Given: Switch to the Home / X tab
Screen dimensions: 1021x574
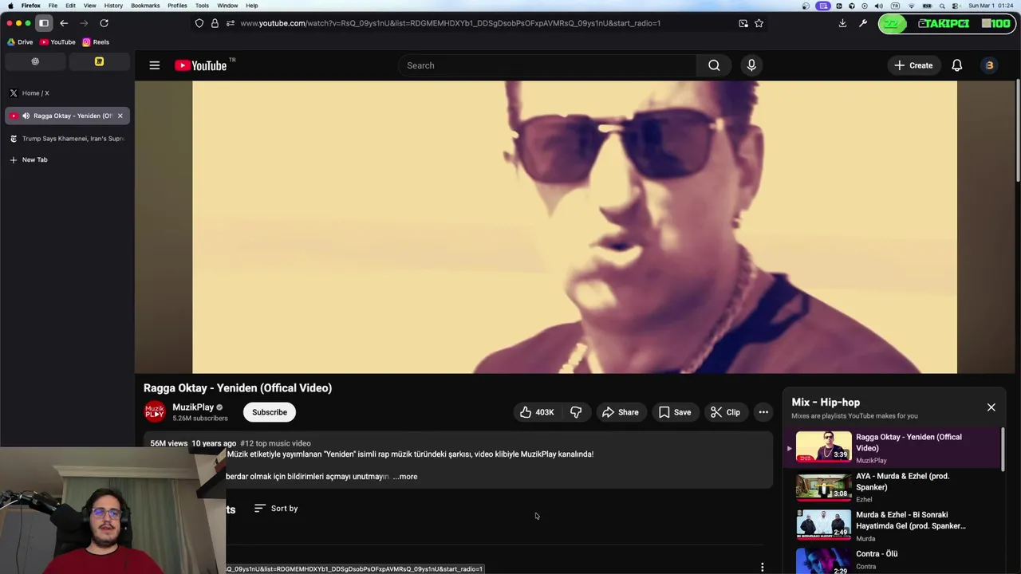Looking at the screenshot, I should click(x=67, y=93).
